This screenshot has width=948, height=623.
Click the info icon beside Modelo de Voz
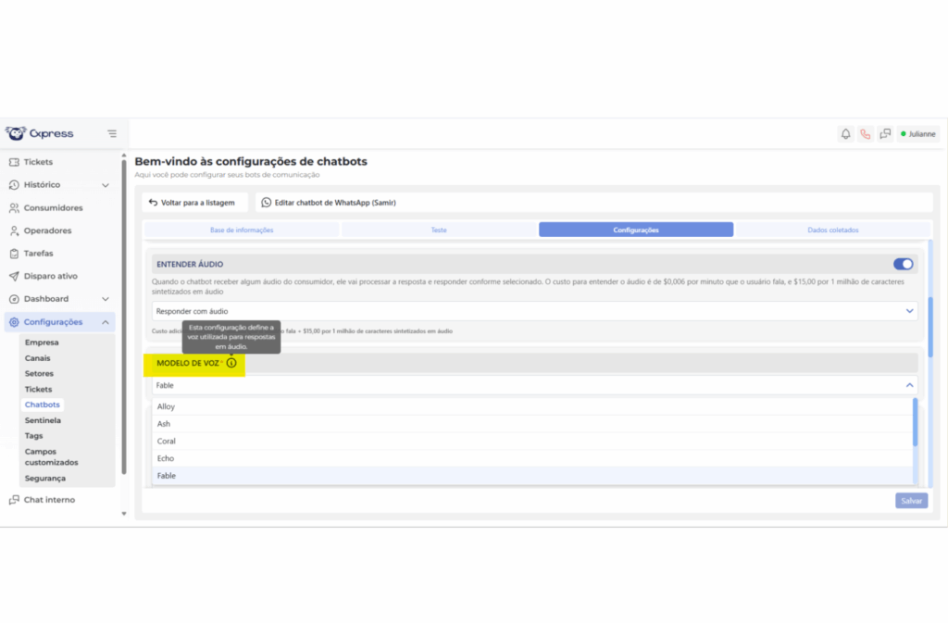[231, 363]
